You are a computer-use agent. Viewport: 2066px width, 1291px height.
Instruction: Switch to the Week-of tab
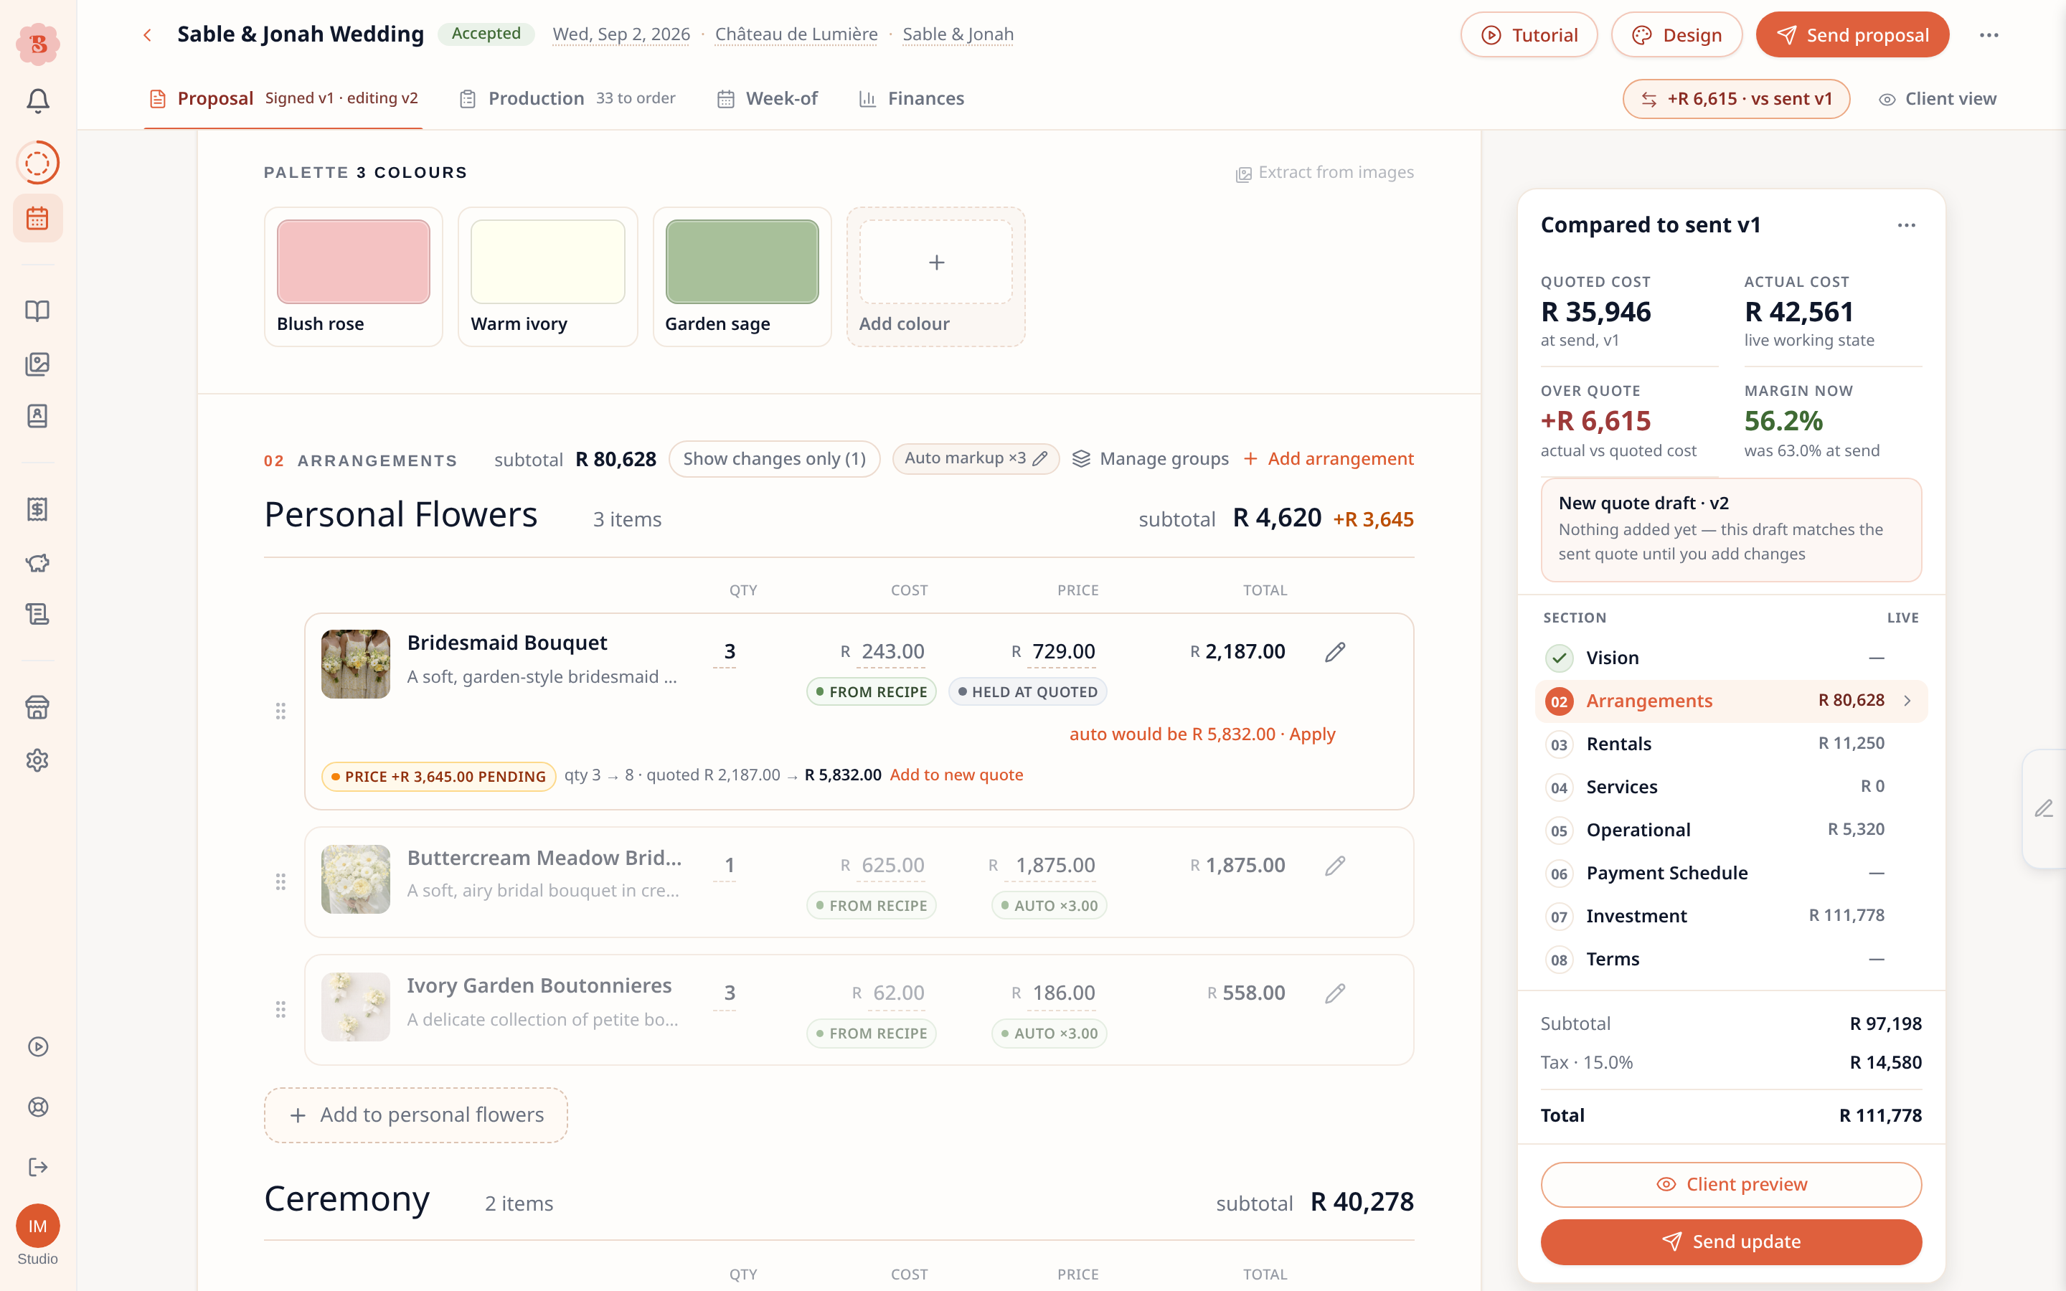point(767,99)
